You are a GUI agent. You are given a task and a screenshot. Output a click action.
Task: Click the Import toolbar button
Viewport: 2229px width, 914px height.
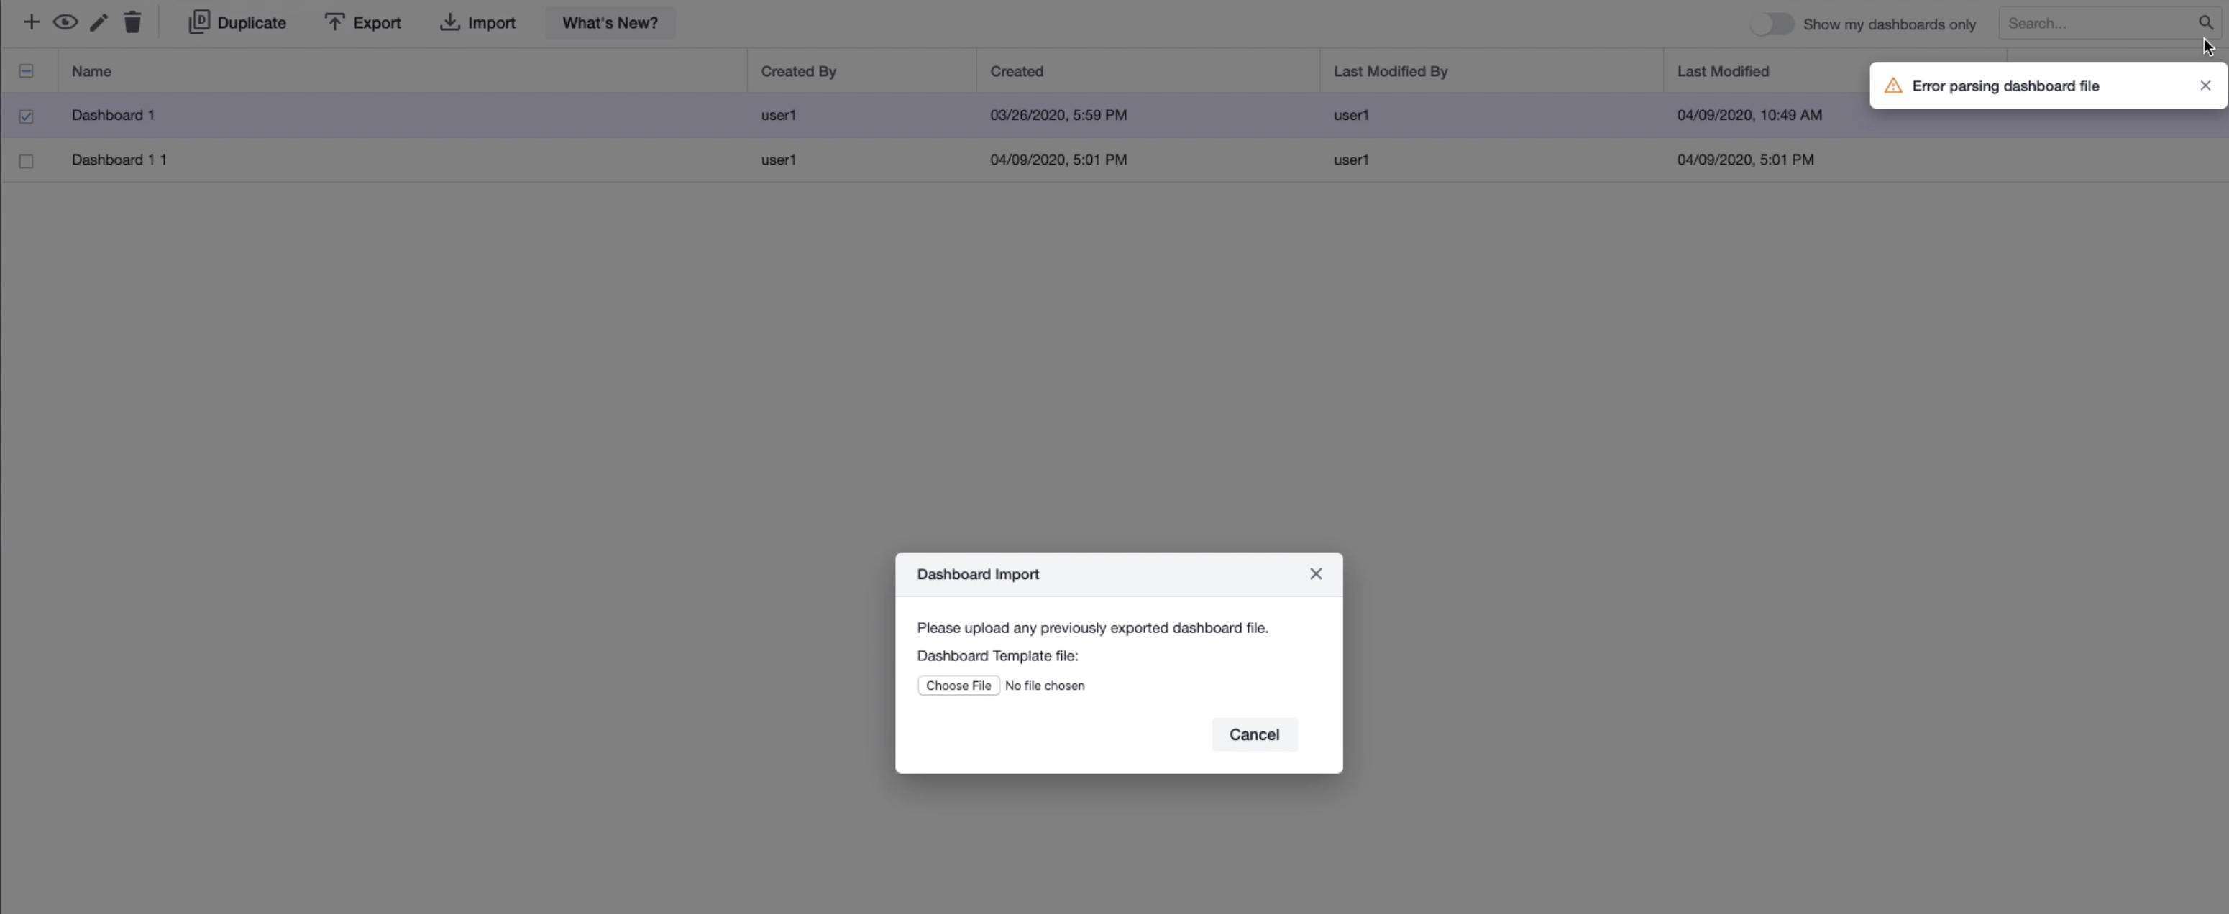[x=477, y=22]
